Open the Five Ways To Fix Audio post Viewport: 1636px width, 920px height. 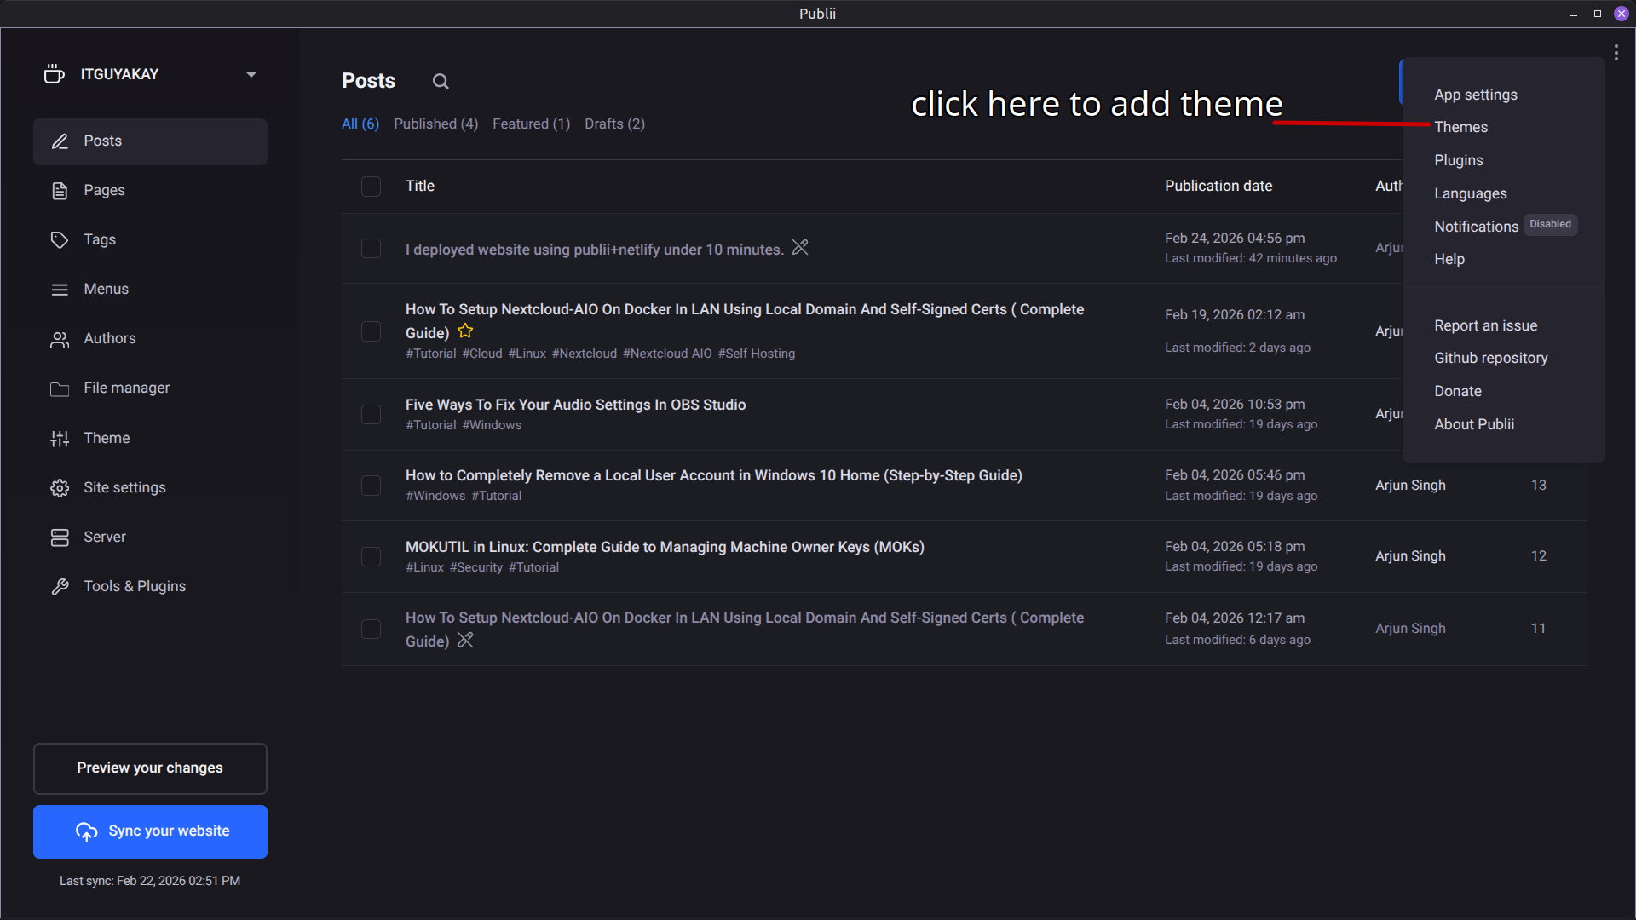(x=575, y=405)
